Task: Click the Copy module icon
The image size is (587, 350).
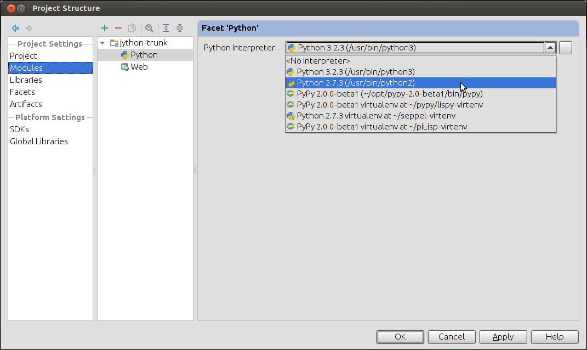Action: (x=132, y=28)
